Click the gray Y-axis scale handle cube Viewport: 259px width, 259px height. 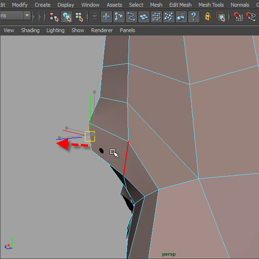pyautogui.click(x=94, y=92)
